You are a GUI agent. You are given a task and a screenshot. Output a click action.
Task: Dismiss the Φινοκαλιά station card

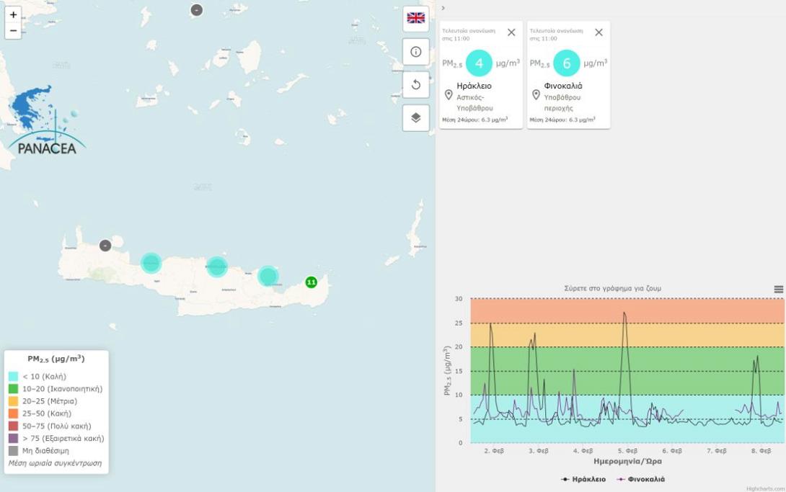click(x=598, y=32)
